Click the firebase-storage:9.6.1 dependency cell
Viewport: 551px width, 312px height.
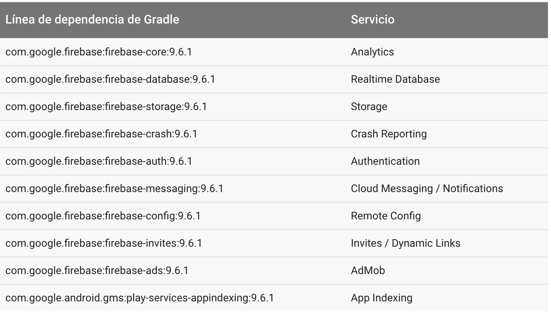(106, 107)
